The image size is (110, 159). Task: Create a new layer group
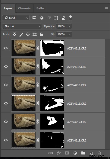tap(83, 153)
